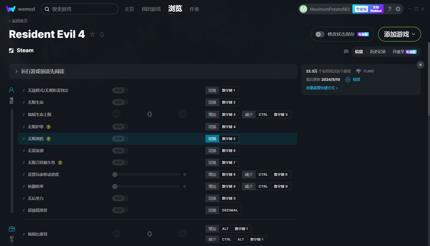
Task: Click warning icon beside 无限护甲
Action: [x=48, y=127]
